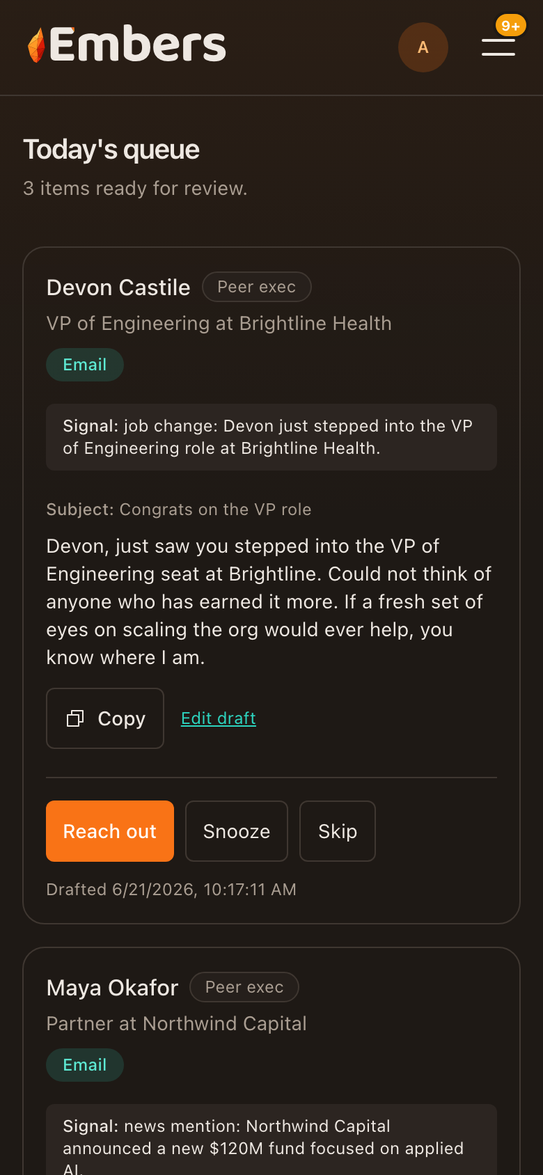
Task: Select the Peer exec tag beside Maya Okafor
Action: click(x=244, y=987)
